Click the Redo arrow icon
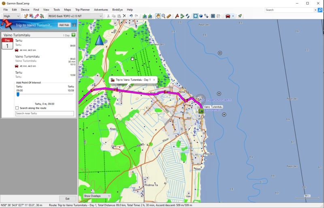This screenshot has height=208, width=324. 136,16
